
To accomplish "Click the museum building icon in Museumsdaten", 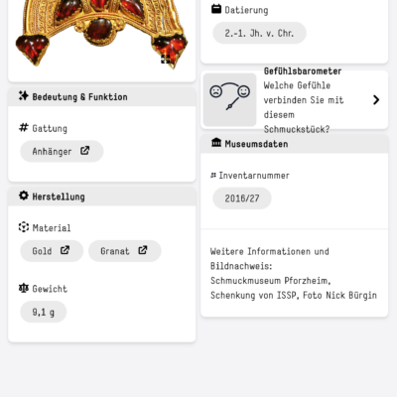I will tap(216, 143).
